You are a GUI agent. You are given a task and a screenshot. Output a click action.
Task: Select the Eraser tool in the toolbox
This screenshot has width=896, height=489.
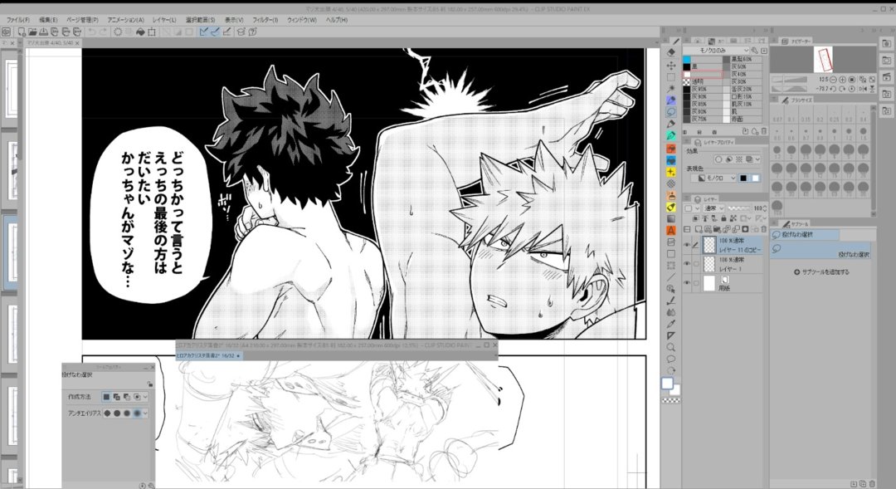tap(671, 52)
